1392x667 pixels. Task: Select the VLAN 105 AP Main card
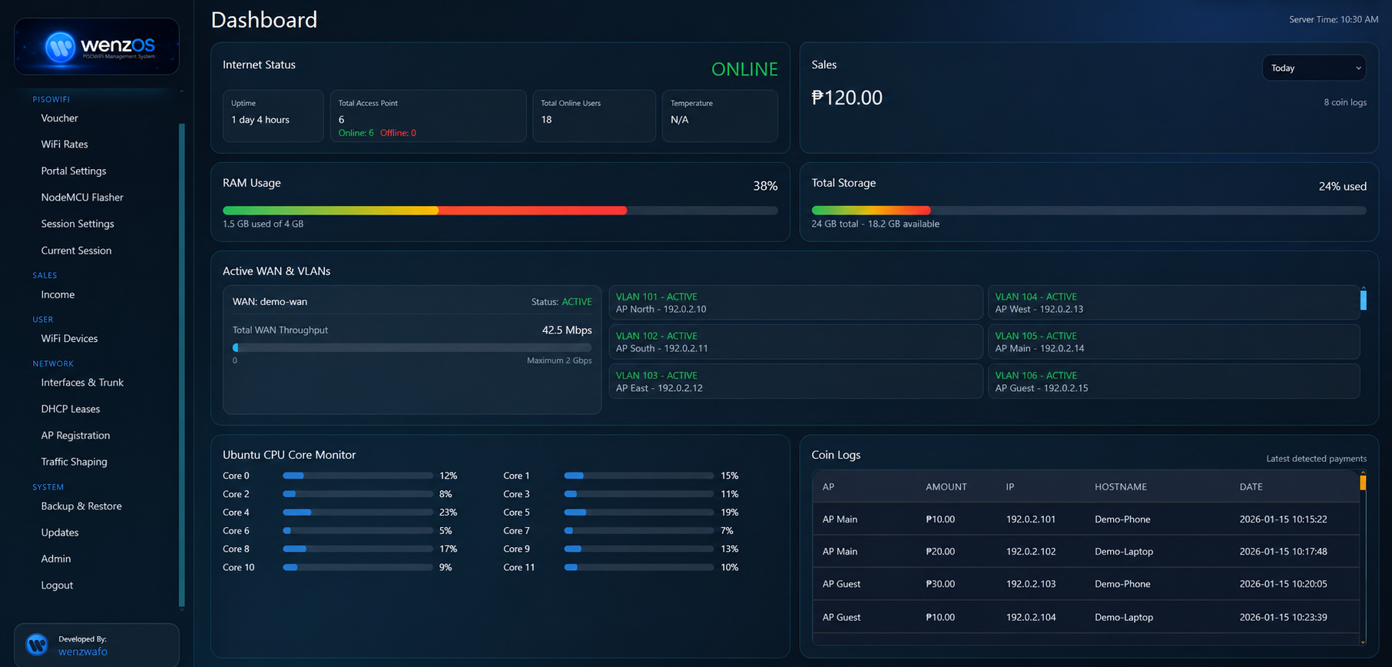click(1174, 342)
